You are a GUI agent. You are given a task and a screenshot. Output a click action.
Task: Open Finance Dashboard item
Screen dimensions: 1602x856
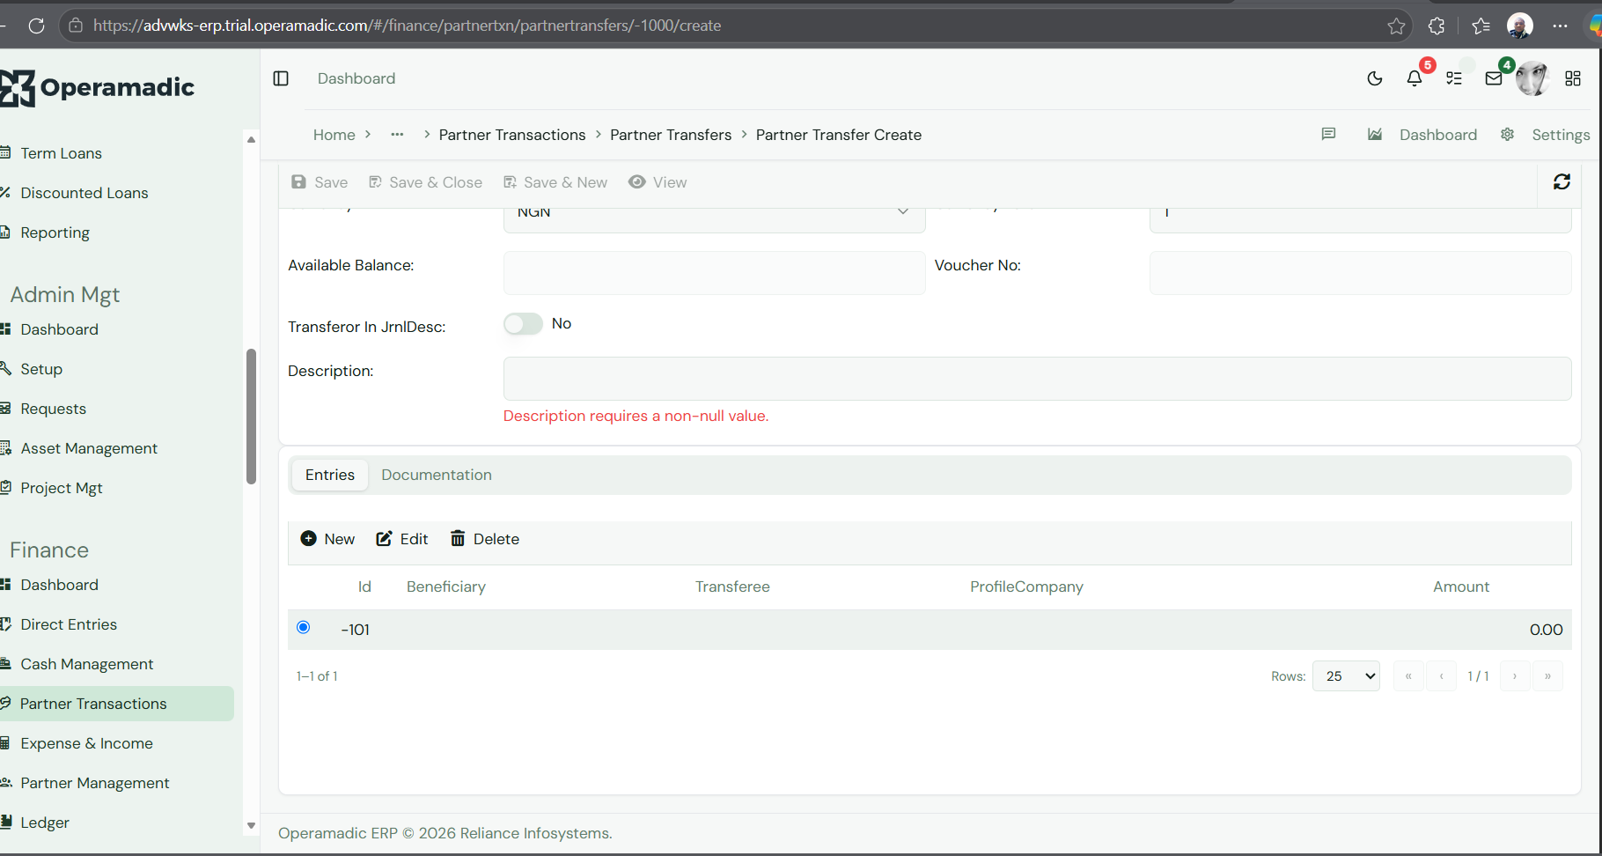coord(60,585)
